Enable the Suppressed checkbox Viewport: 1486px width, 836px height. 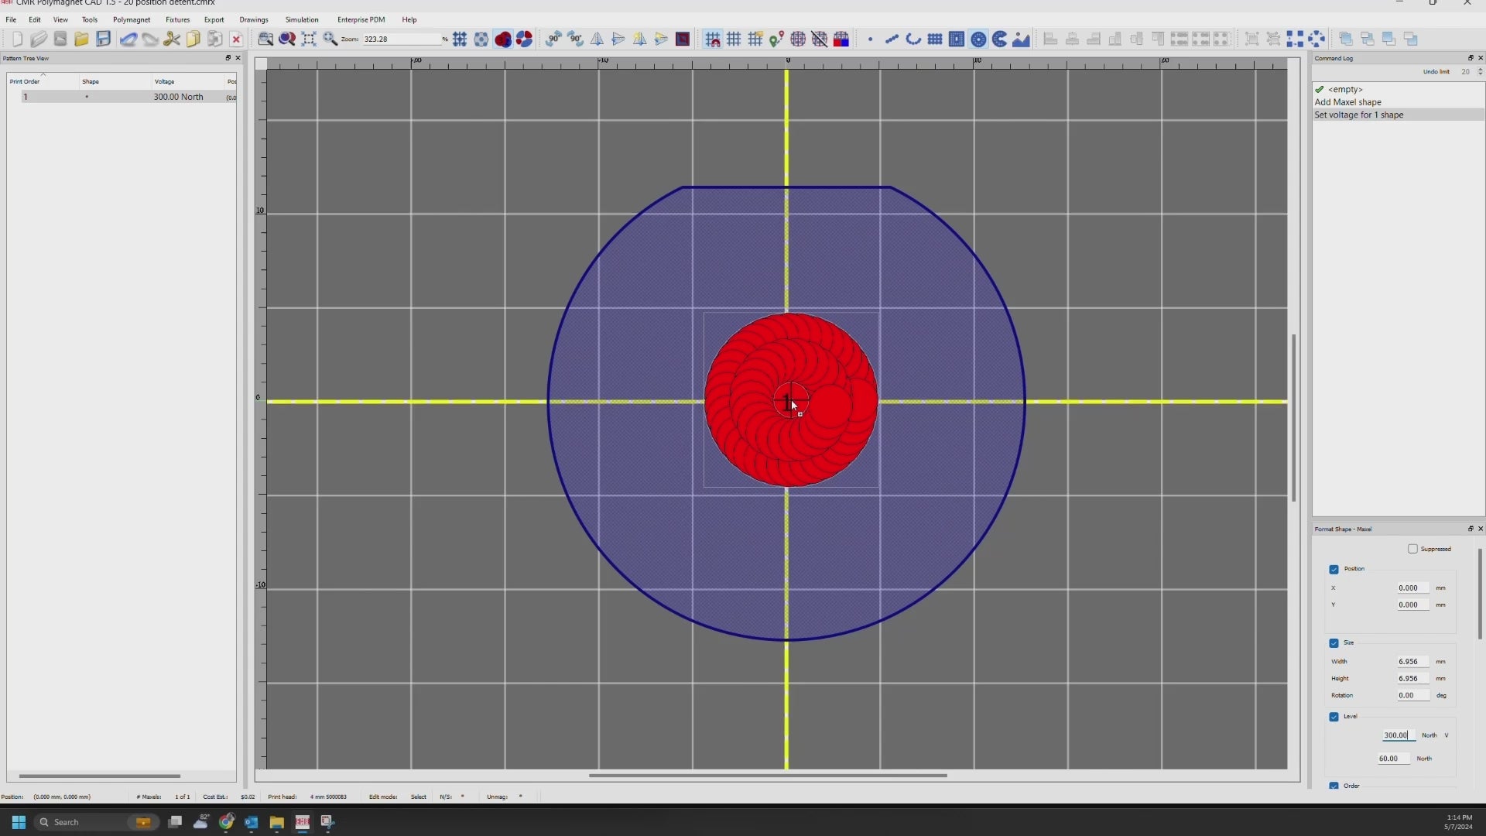pyautogui.click(x=1412, y=549)
